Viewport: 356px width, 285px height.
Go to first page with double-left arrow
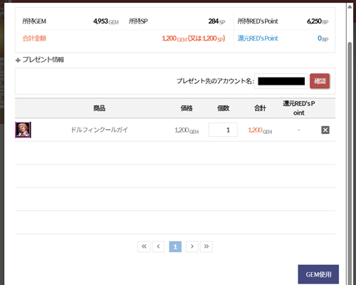(x=144, y=247)
